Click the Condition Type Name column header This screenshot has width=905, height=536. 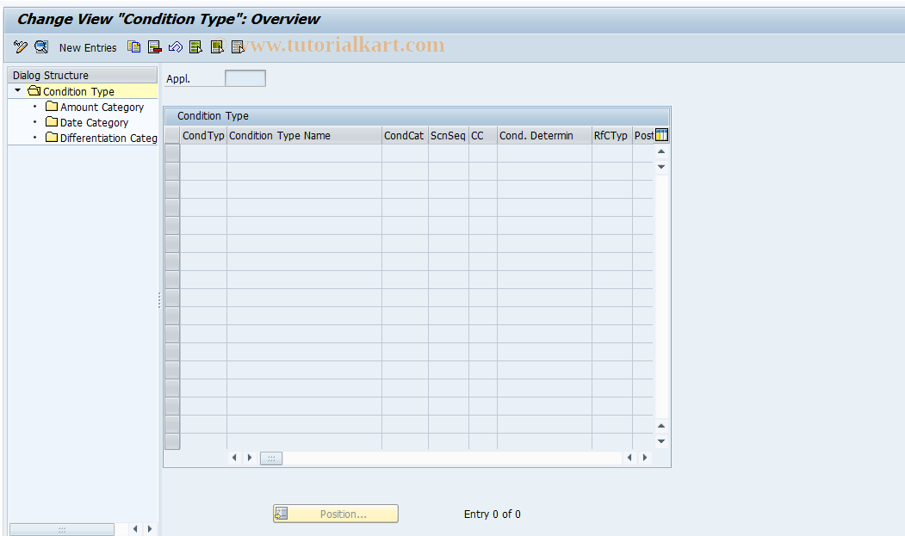(x=304, y=136)
